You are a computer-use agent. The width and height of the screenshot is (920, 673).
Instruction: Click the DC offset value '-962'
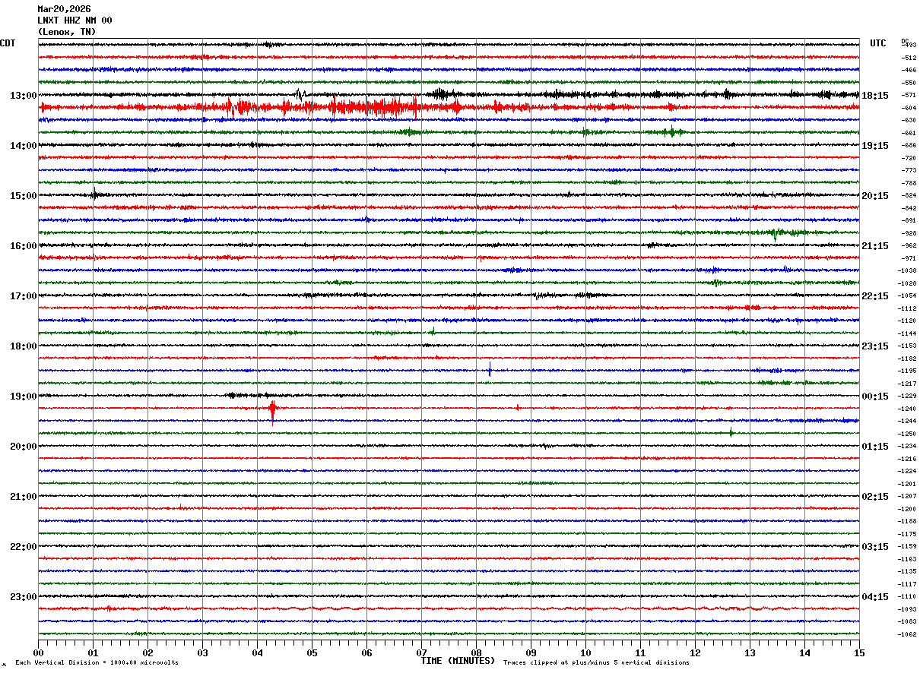(909, 245)
